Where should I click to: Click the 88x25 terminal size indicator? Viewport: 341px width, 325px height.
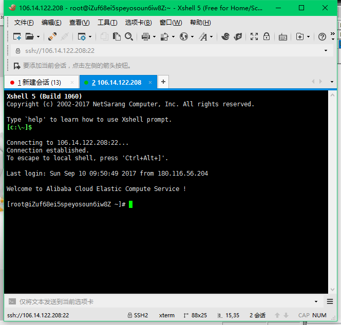[195, 315]
